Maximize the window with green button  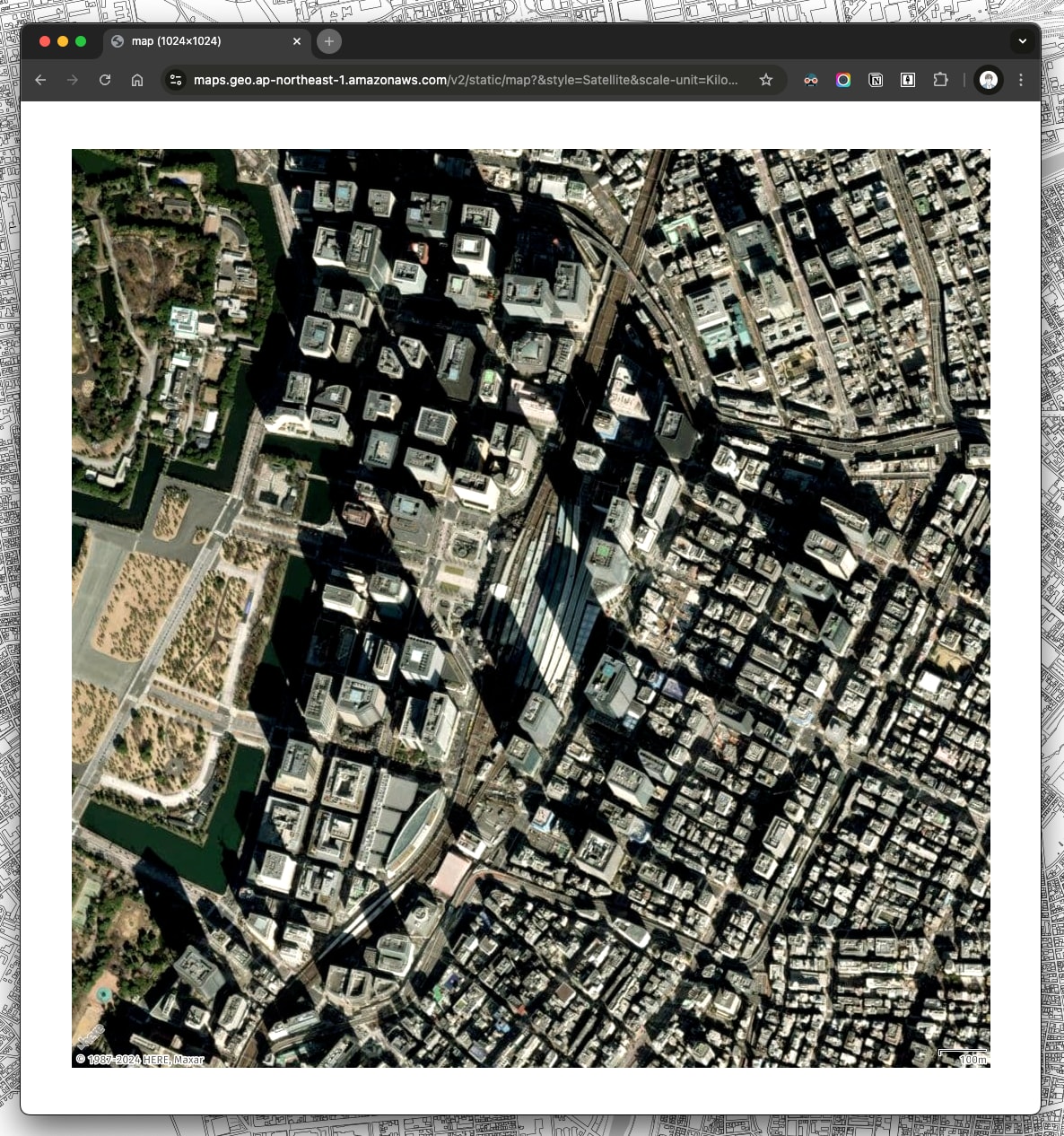point(81,41)
